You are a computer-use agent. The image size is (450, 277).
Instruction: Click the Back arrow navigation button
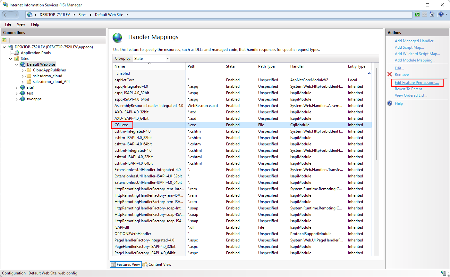click(x=5, y=15)
